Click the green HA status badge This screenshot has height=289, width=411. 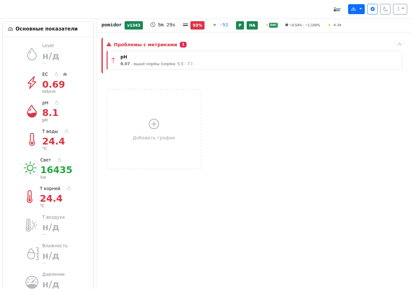pyautogui.click(x=252, y=25)
